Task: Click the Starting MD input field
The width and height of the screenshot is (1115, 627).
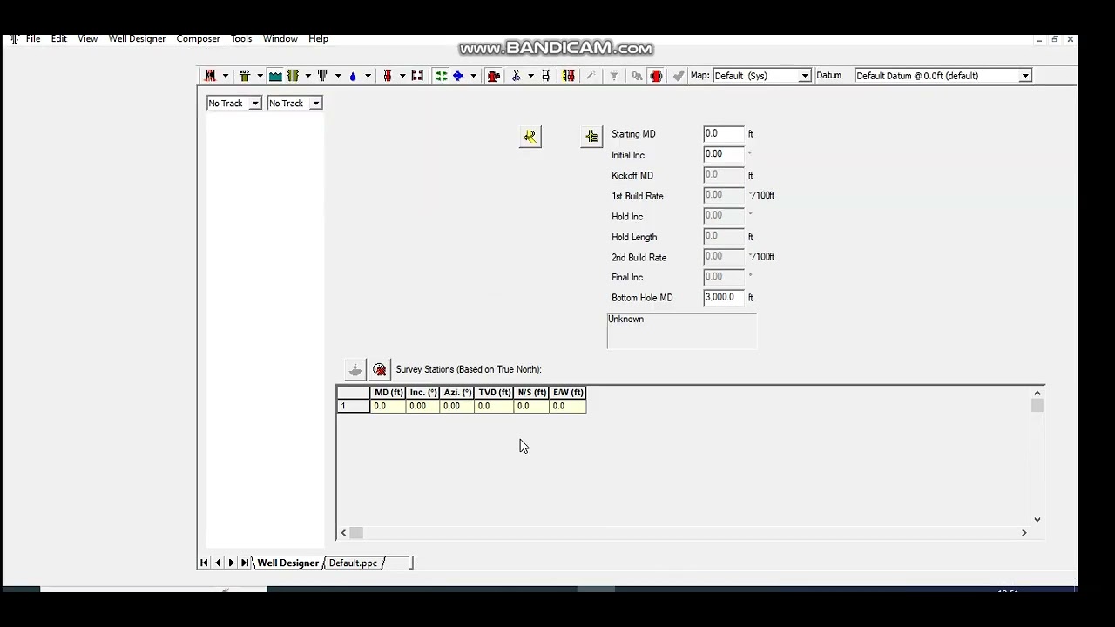Action: (724, 134)
